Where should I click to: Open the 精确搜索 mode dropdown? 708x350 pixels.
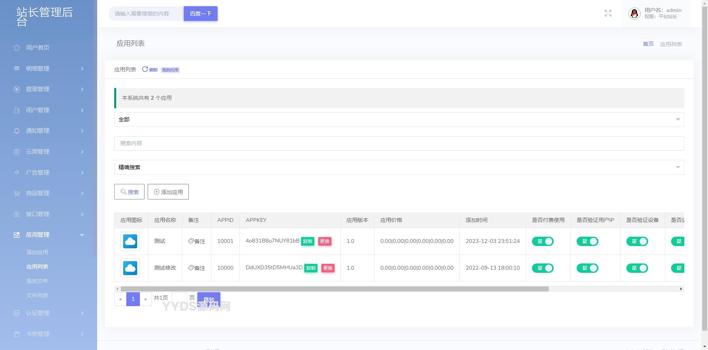pyautogui.click(x=399, y=167)
